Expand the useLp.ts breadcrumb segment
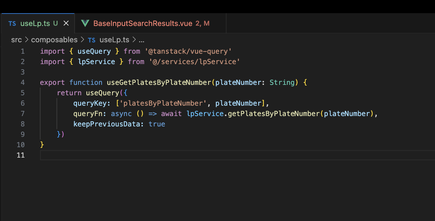 (x=114, y=40)
